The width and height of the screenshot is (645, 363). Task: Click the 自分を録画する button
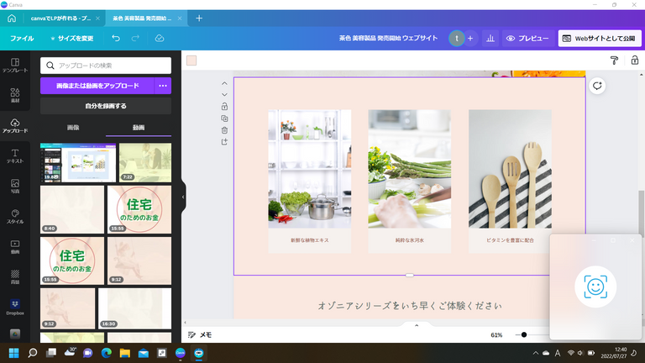click(x=106, y=106)
